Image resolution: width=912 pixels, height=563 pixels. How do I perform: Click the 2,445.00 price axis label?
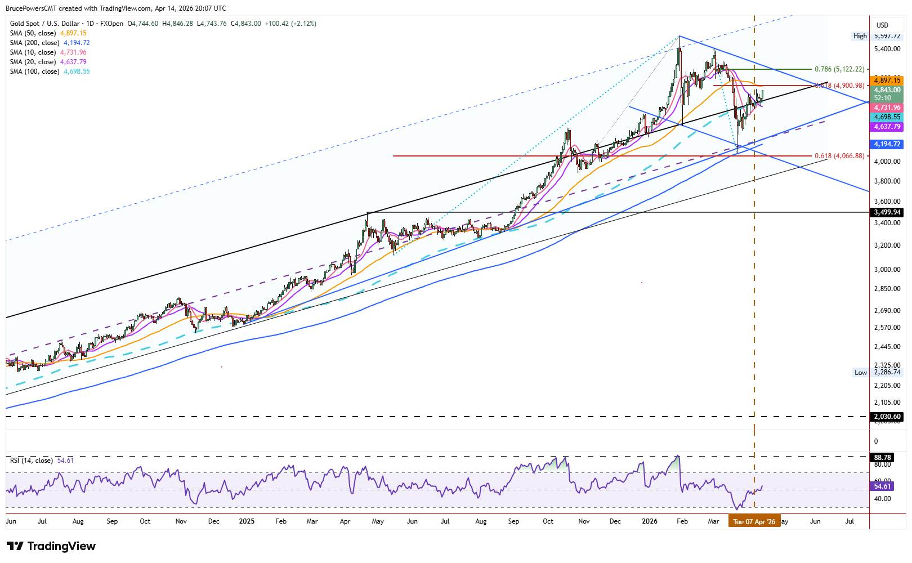tap(887, 347)
